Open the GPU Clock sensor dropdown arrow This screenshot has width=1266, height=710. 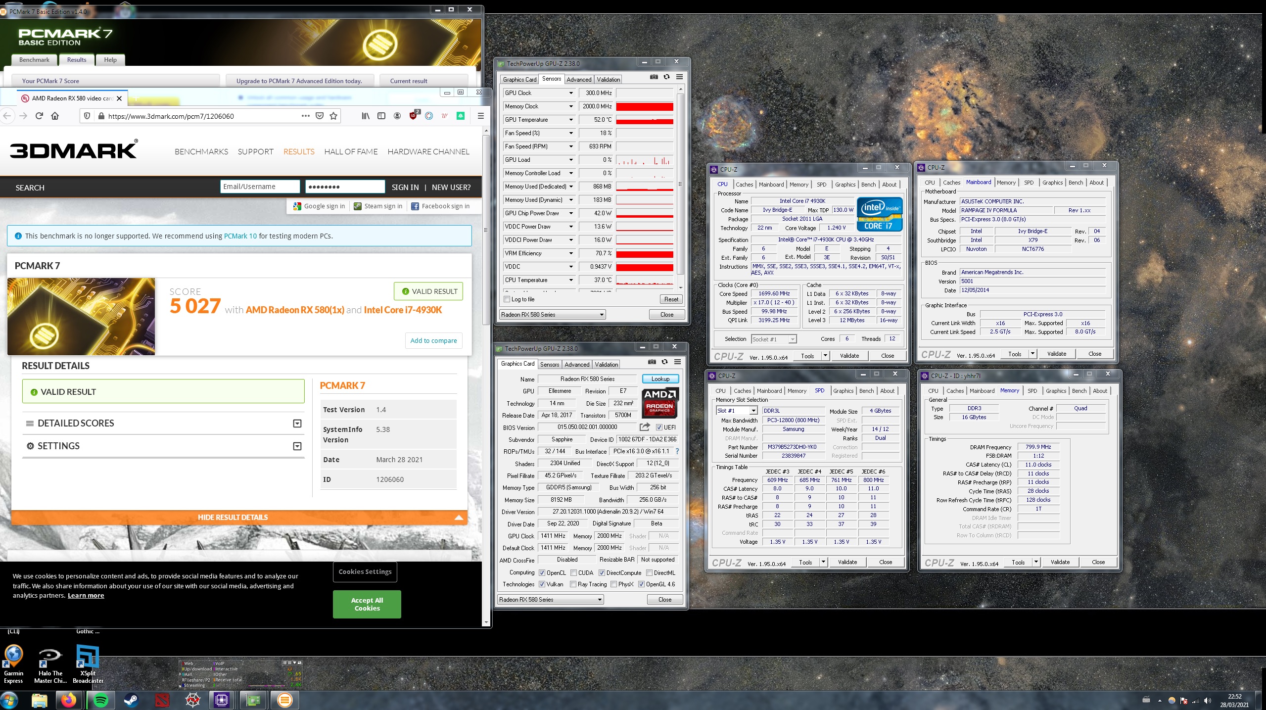(570, 93)
